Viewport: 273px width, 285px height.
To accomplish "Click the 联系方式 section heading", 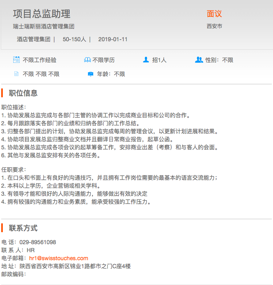I will pyautogui.click(x=23, y=228).
